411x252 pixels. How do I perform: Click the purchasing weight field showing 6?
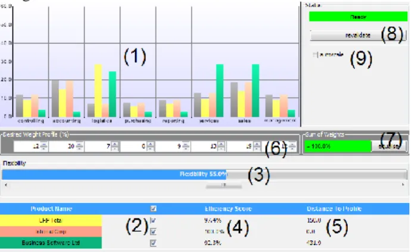pos(133,147)
